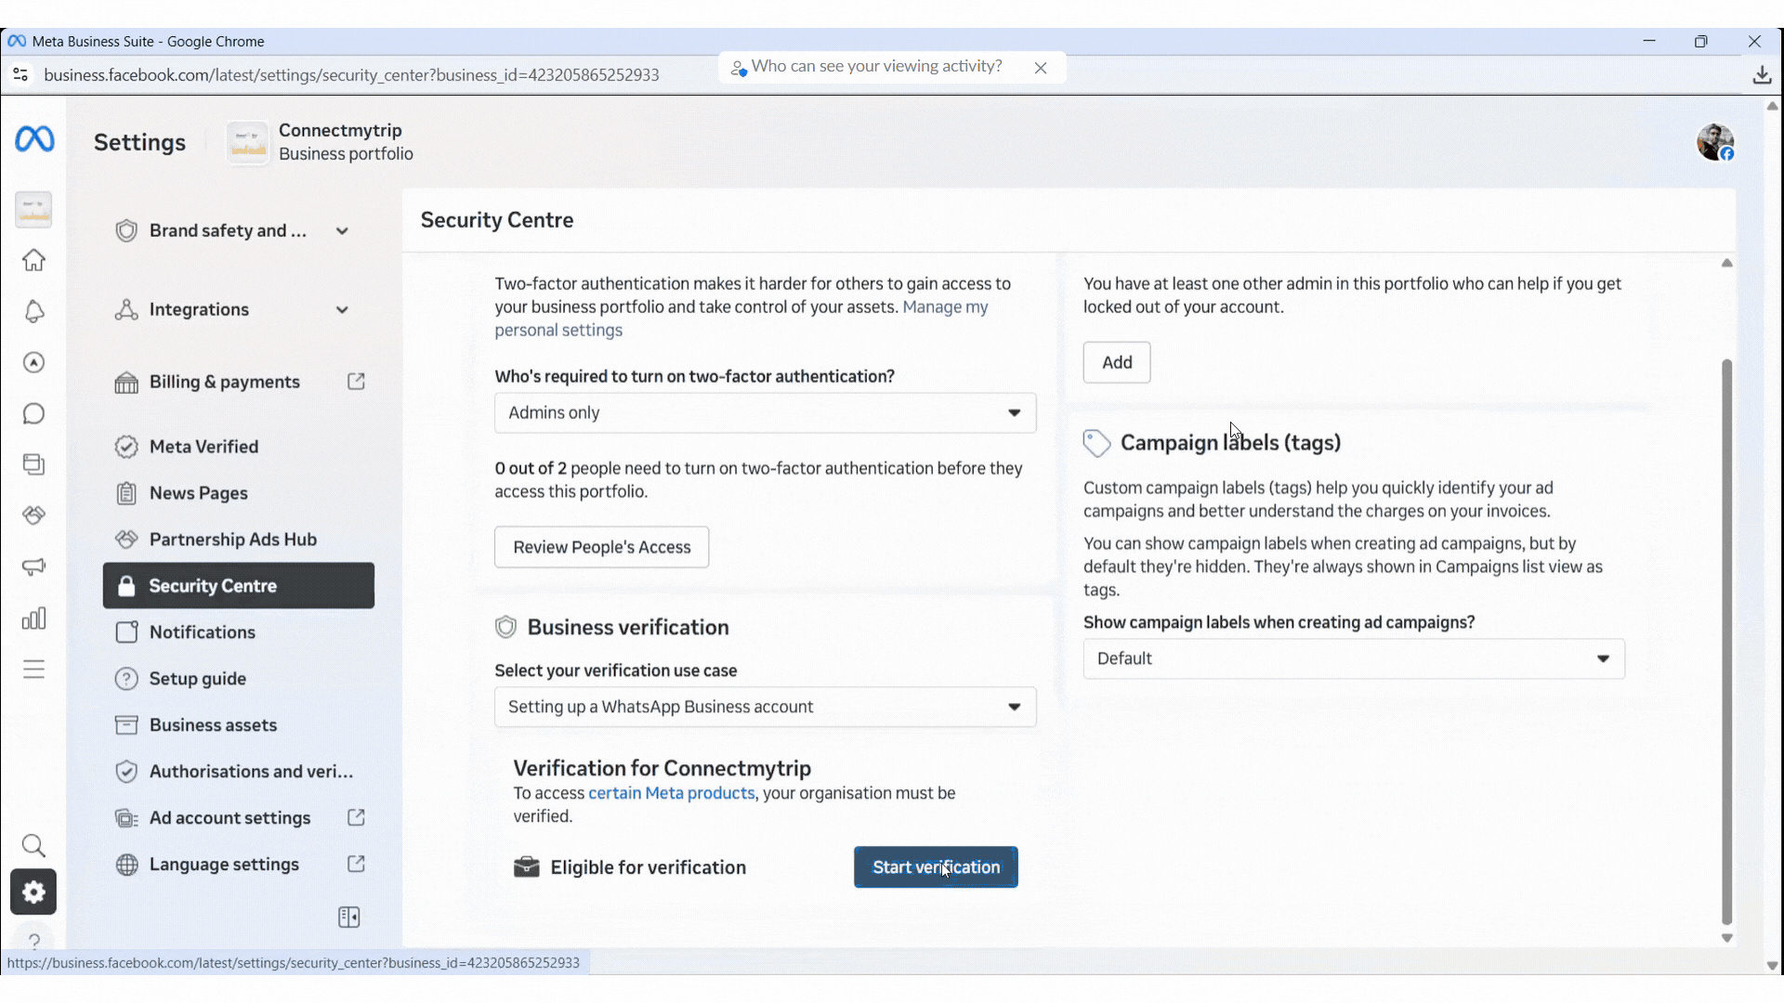Click the All tools hamburger icon
The width and height of the screenshot is (1784, 1003).
click(x=34, y=670)
